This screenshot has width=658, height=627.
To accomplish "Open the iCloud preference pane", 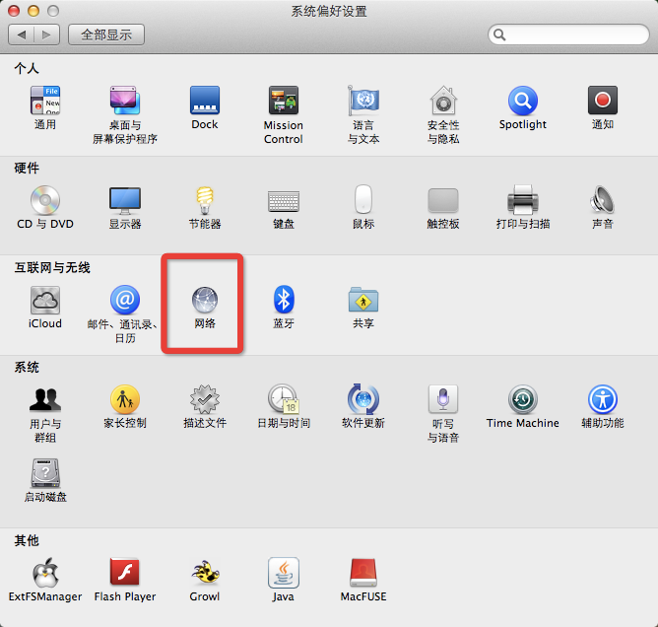I will 45,300.
